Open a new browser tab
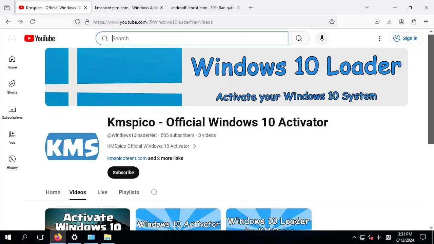This screenshot has width=434, height=244. click(251, 7)
